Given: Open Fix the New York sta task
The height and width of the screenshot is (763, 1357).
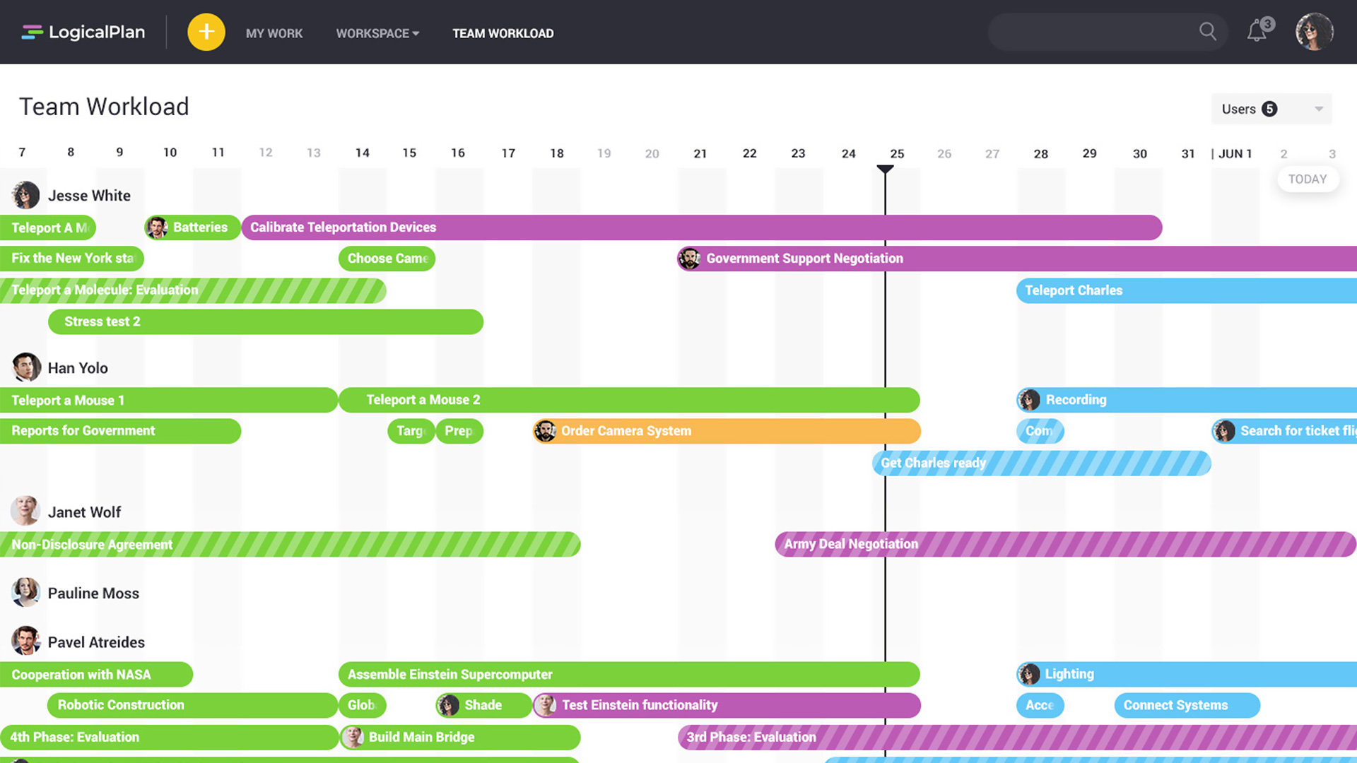Looking at the screenshot, I should click(x=72, y=259).
